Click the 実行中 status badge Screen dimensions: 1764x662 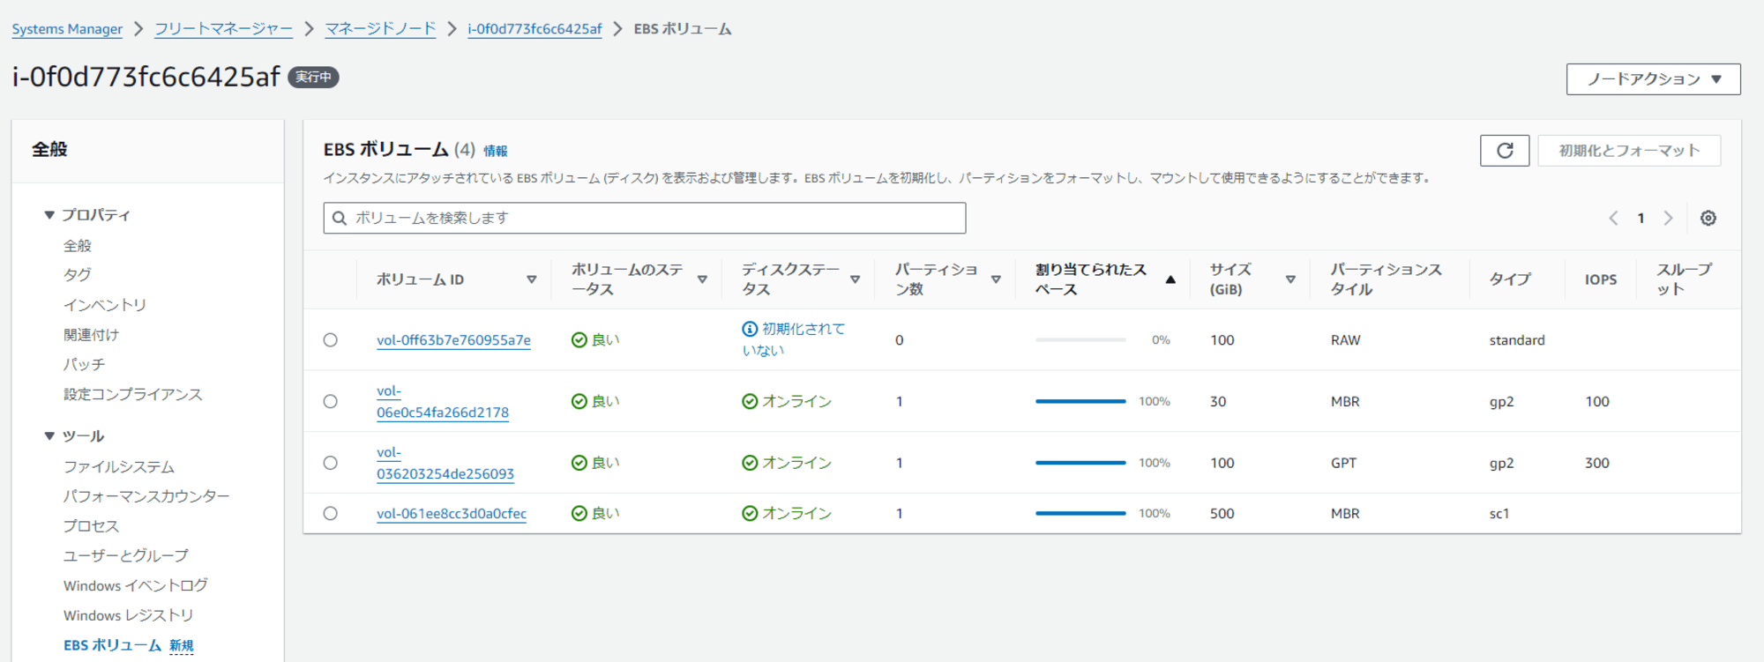[x=314, y=78]
